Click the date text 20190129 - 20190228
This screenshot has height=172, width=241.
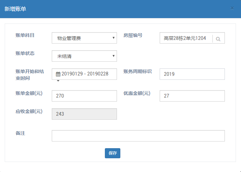85,74
